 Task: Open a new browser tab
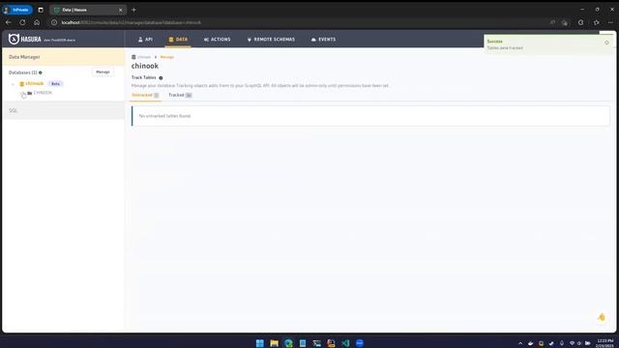[x=133, y=10]
